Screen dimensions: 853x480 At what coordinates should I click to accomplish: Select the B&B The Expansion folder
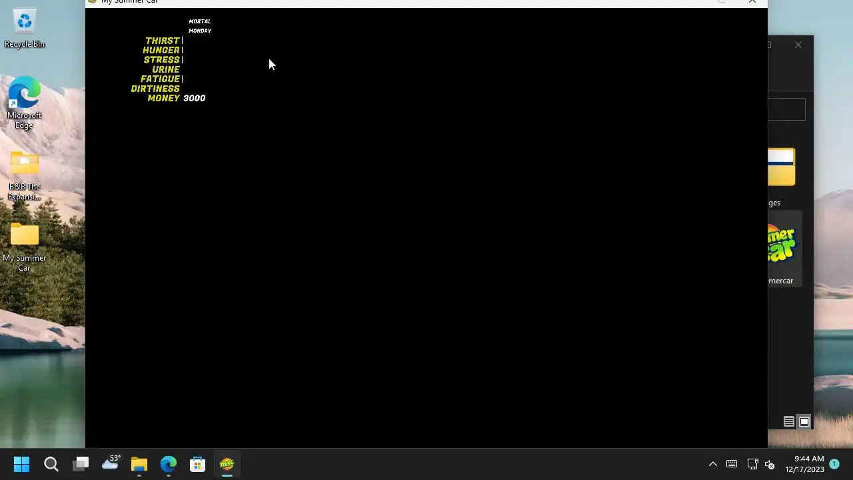pyautogui.click(x=25, y=177)
